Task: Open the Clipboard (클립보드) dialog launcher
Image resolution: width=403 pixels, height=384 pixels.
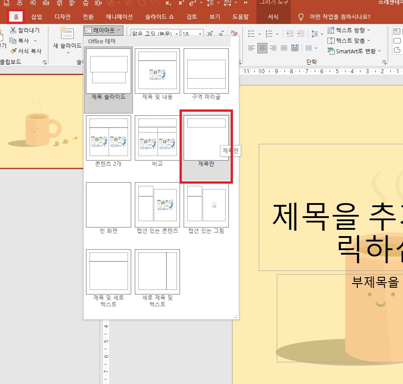Action: tap(45, 62)
